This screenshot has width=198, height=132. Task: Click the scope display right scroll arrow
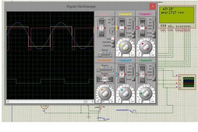pos(93,102)
